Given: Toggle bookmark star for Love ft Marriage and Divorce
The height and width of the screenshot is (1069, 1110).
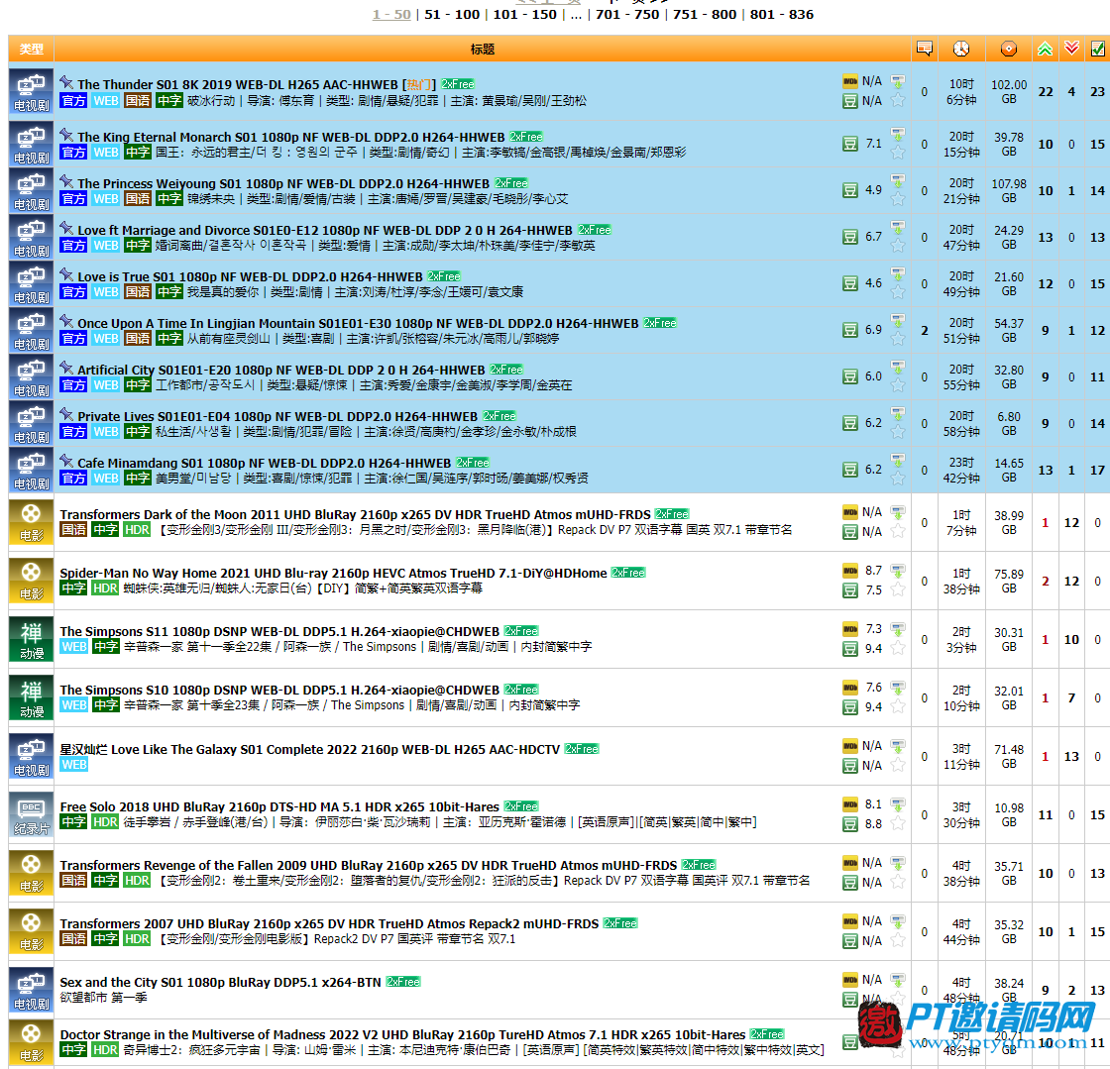Looking at the screenshot, I should coord(898,246).
